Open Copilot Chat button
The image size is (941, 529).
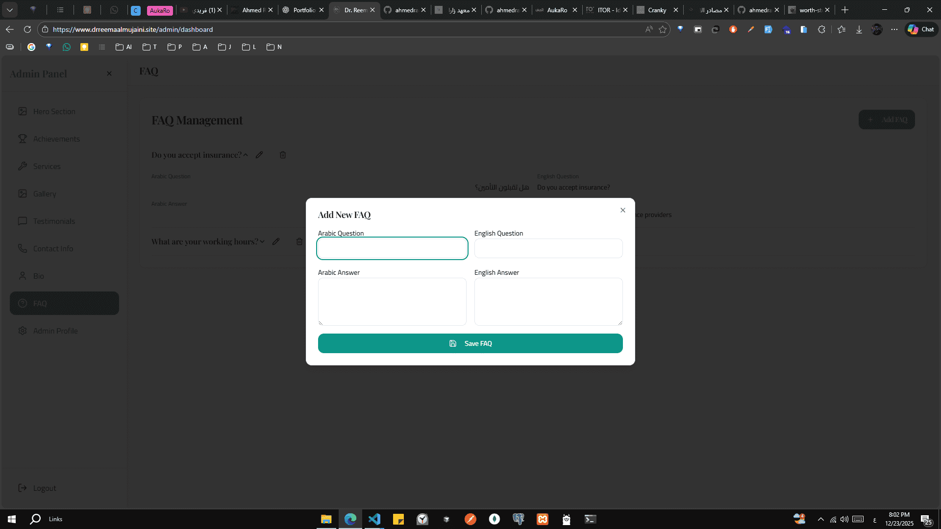point(921,29)
